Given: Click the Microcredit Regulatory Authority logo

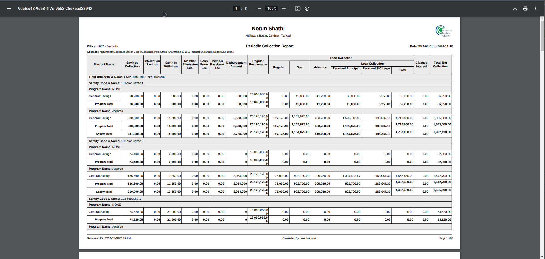Looking at the screenshot, I should 443,31.
